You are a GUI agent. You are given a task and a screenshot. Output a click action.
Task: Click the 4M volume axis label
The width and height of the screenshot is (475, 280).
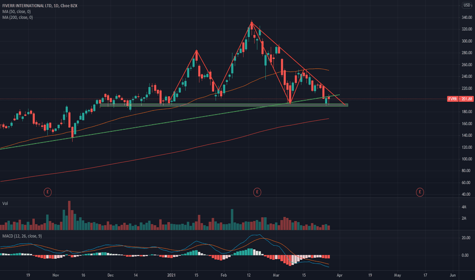(464, 207)
